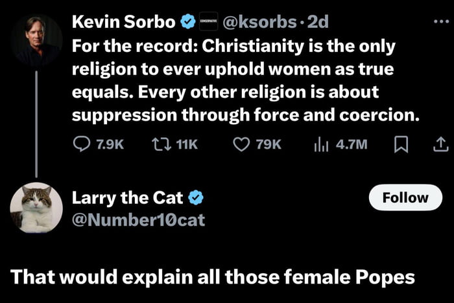The height and width of the screenshot is (303, 454).
Task: Follow Larry the Cat
Action: point(405,197)
